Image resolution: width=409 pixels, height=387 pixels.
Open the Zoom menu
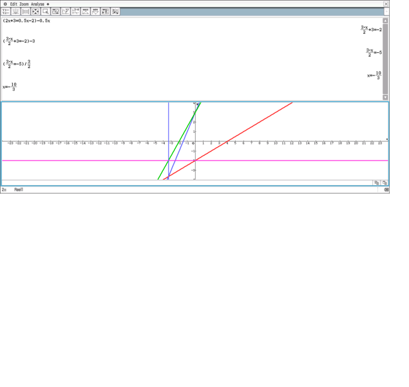[24, 4]
